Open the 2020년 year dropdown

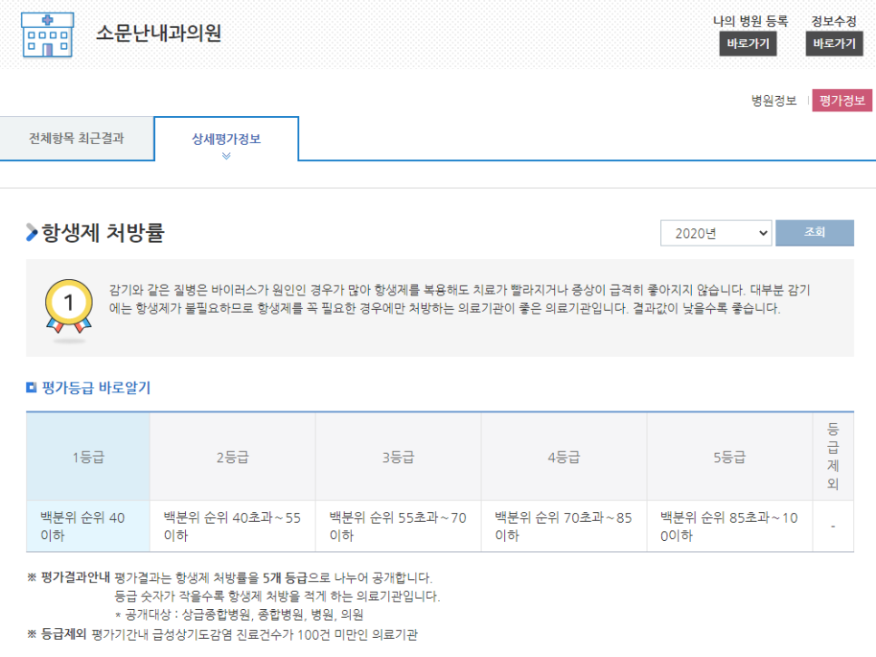click(x=715, y=233)
